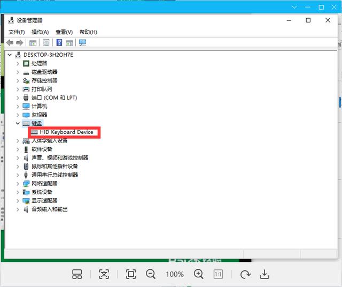Open the Properties toolbar icon
342x287 pixels.
pyautogui.click(x=46, y=43)
